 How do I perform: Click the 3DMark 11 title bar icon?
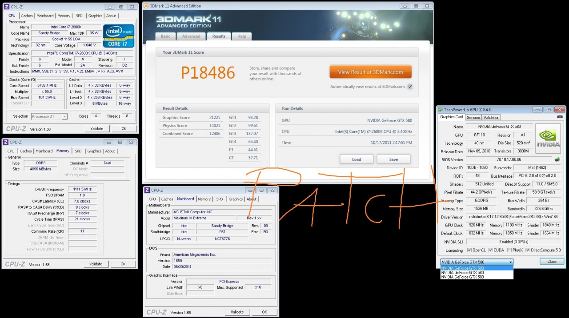[146, 6]
